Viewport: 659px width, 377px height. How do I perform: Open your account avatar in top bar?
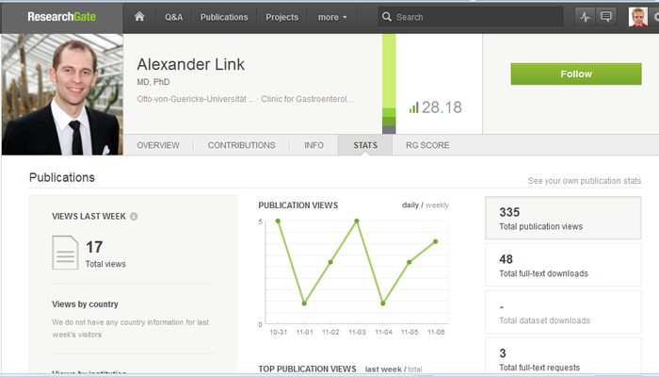637,17
